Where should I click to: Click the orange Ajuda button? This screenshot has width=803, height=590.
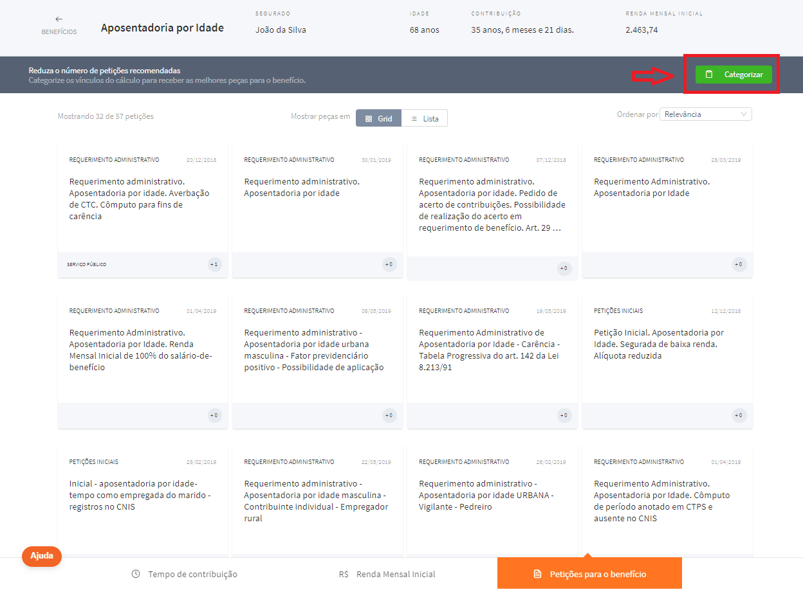[42, 556]
